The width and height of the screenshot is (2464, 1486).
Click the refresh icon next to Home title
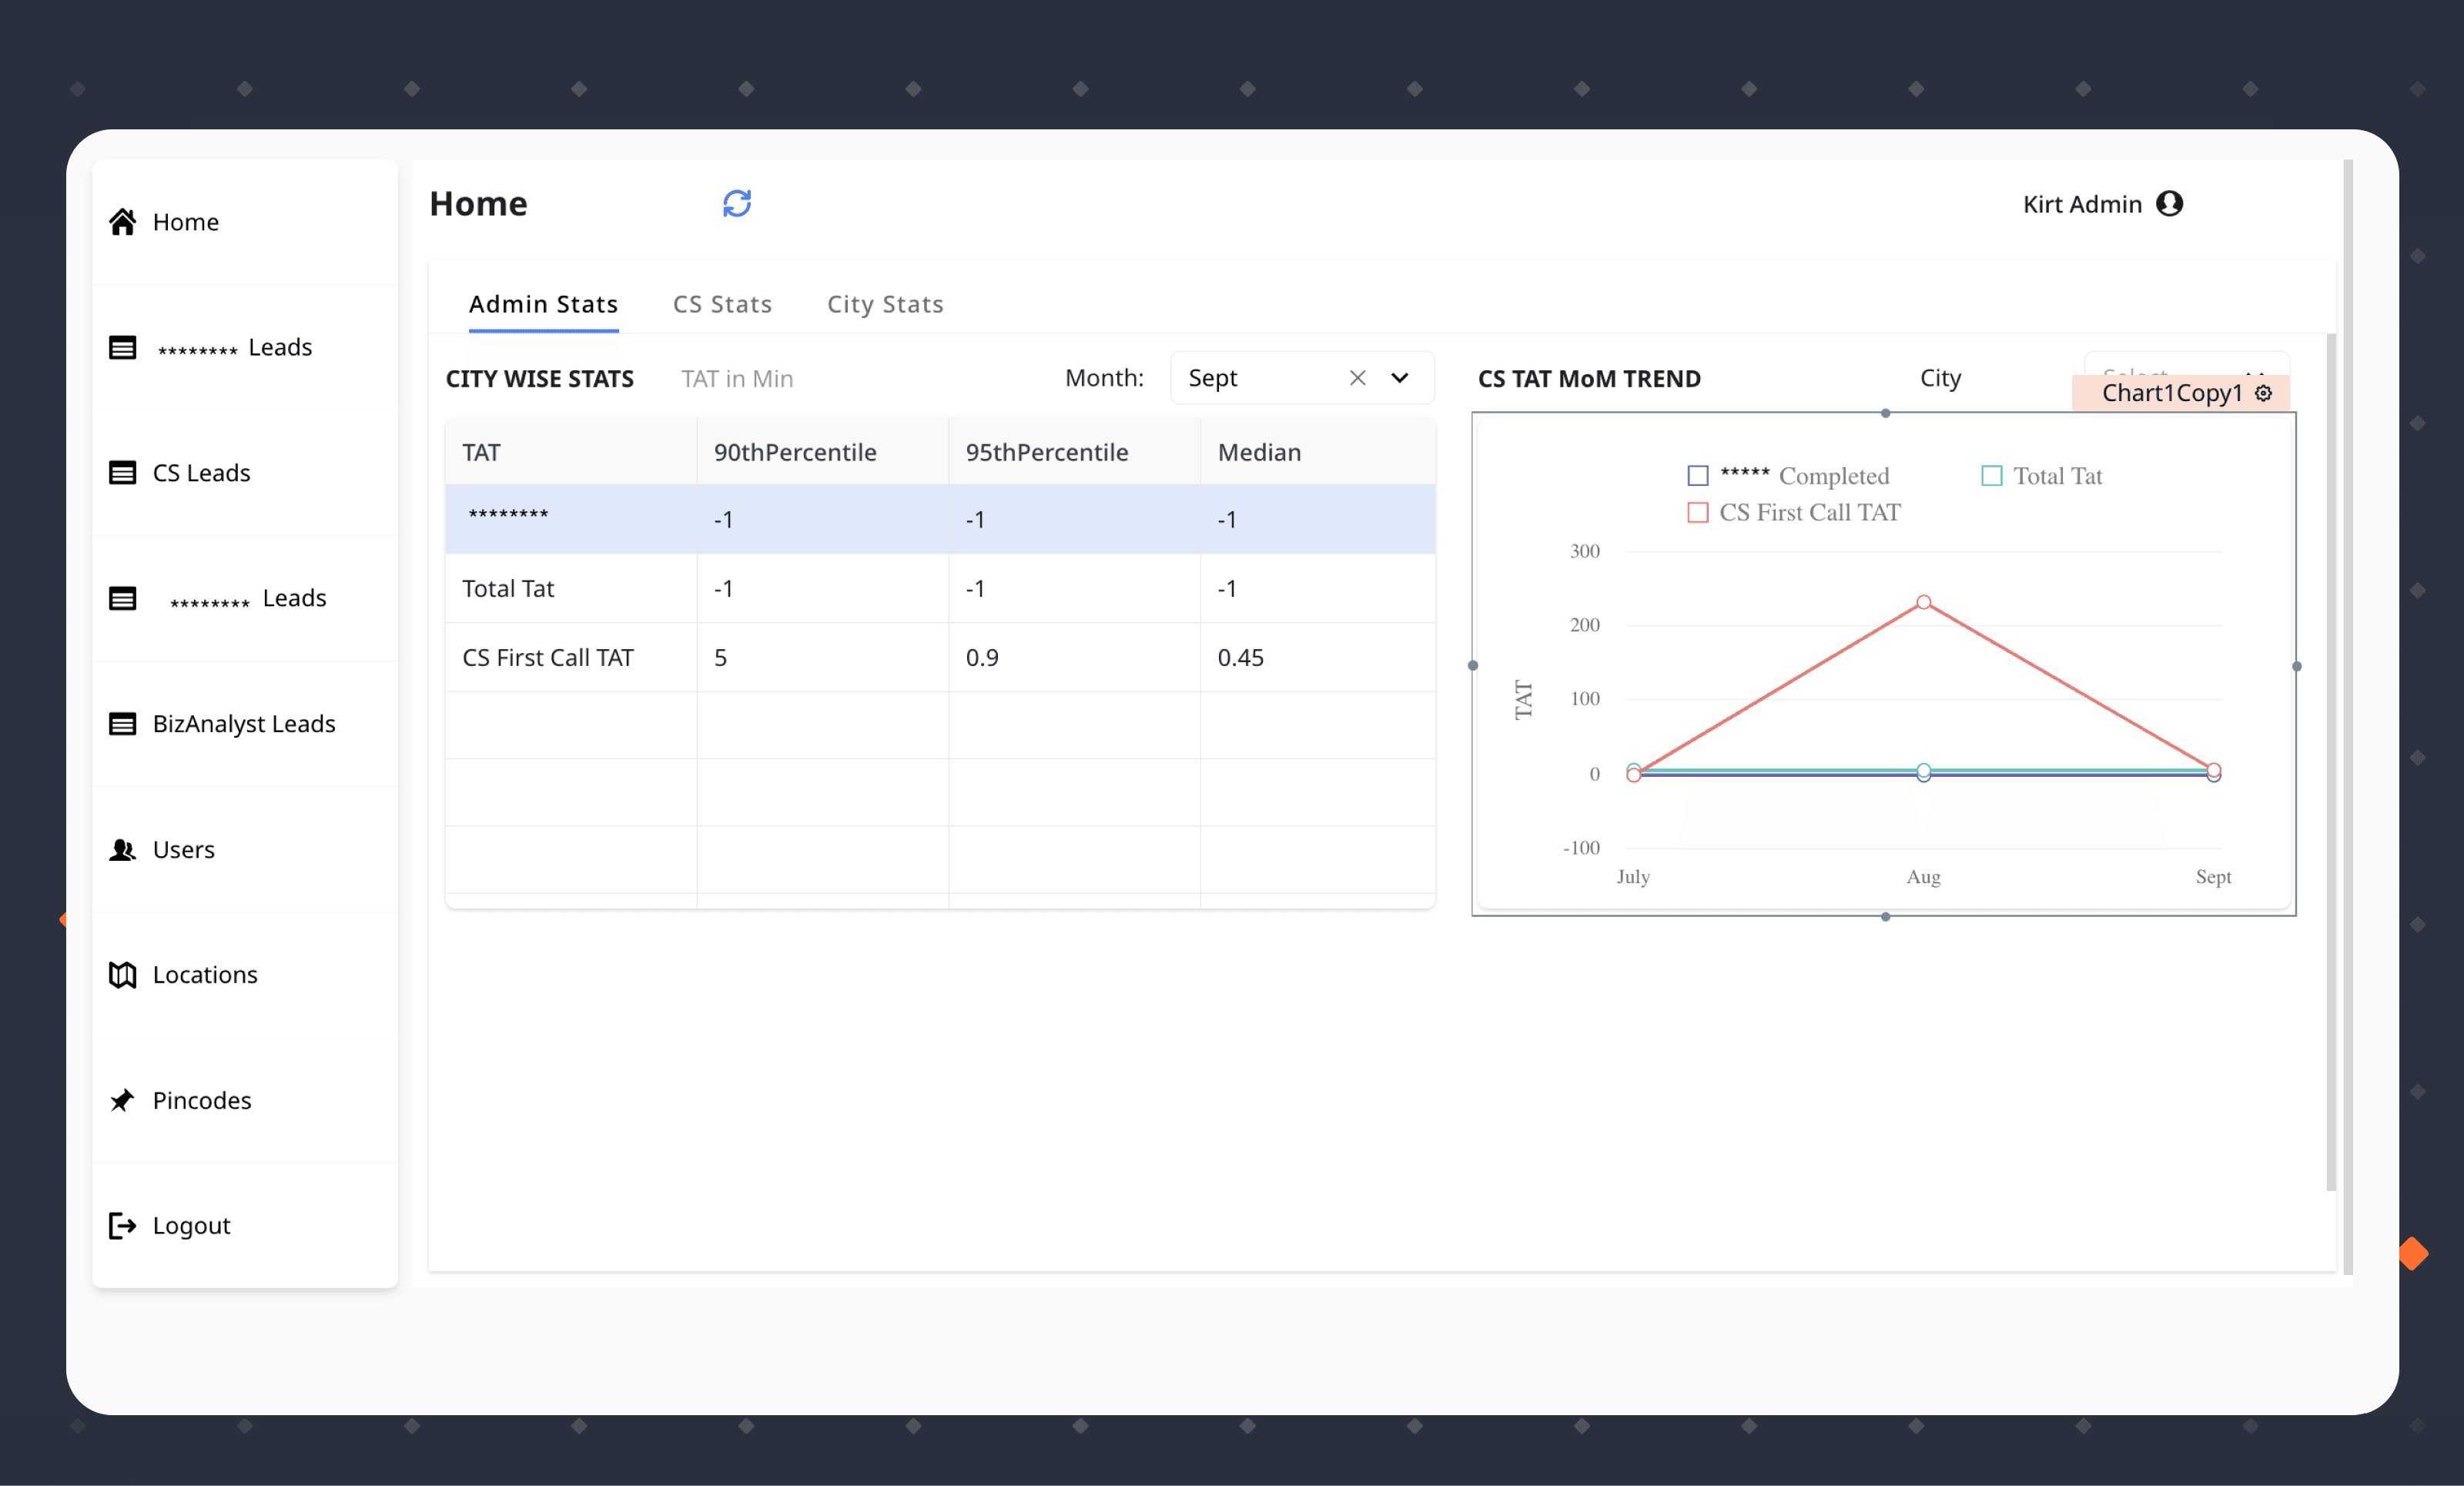point(737,203)
